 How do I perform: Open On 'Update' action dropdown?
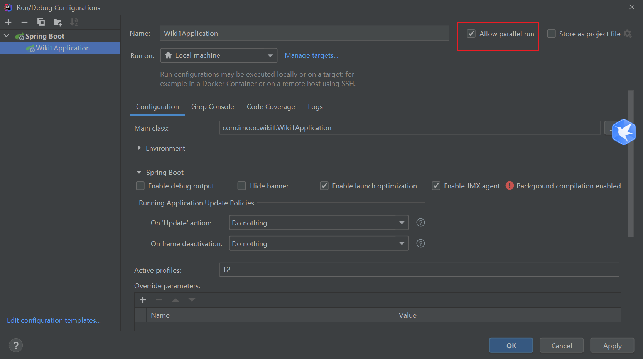tap(319, 223)
